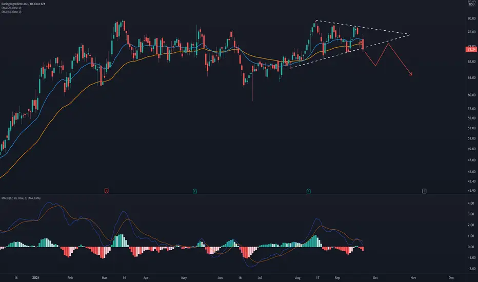Click the 53.00 price axis label
Image resolution: width=478 pixels, height=282 pixels.
pyautogui.click(x=472, y=128)
